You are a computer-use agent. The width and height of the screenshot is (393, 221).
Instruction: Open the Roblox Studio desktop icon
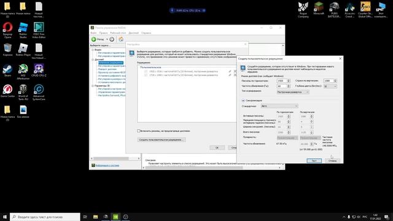[x=23, y=30]
